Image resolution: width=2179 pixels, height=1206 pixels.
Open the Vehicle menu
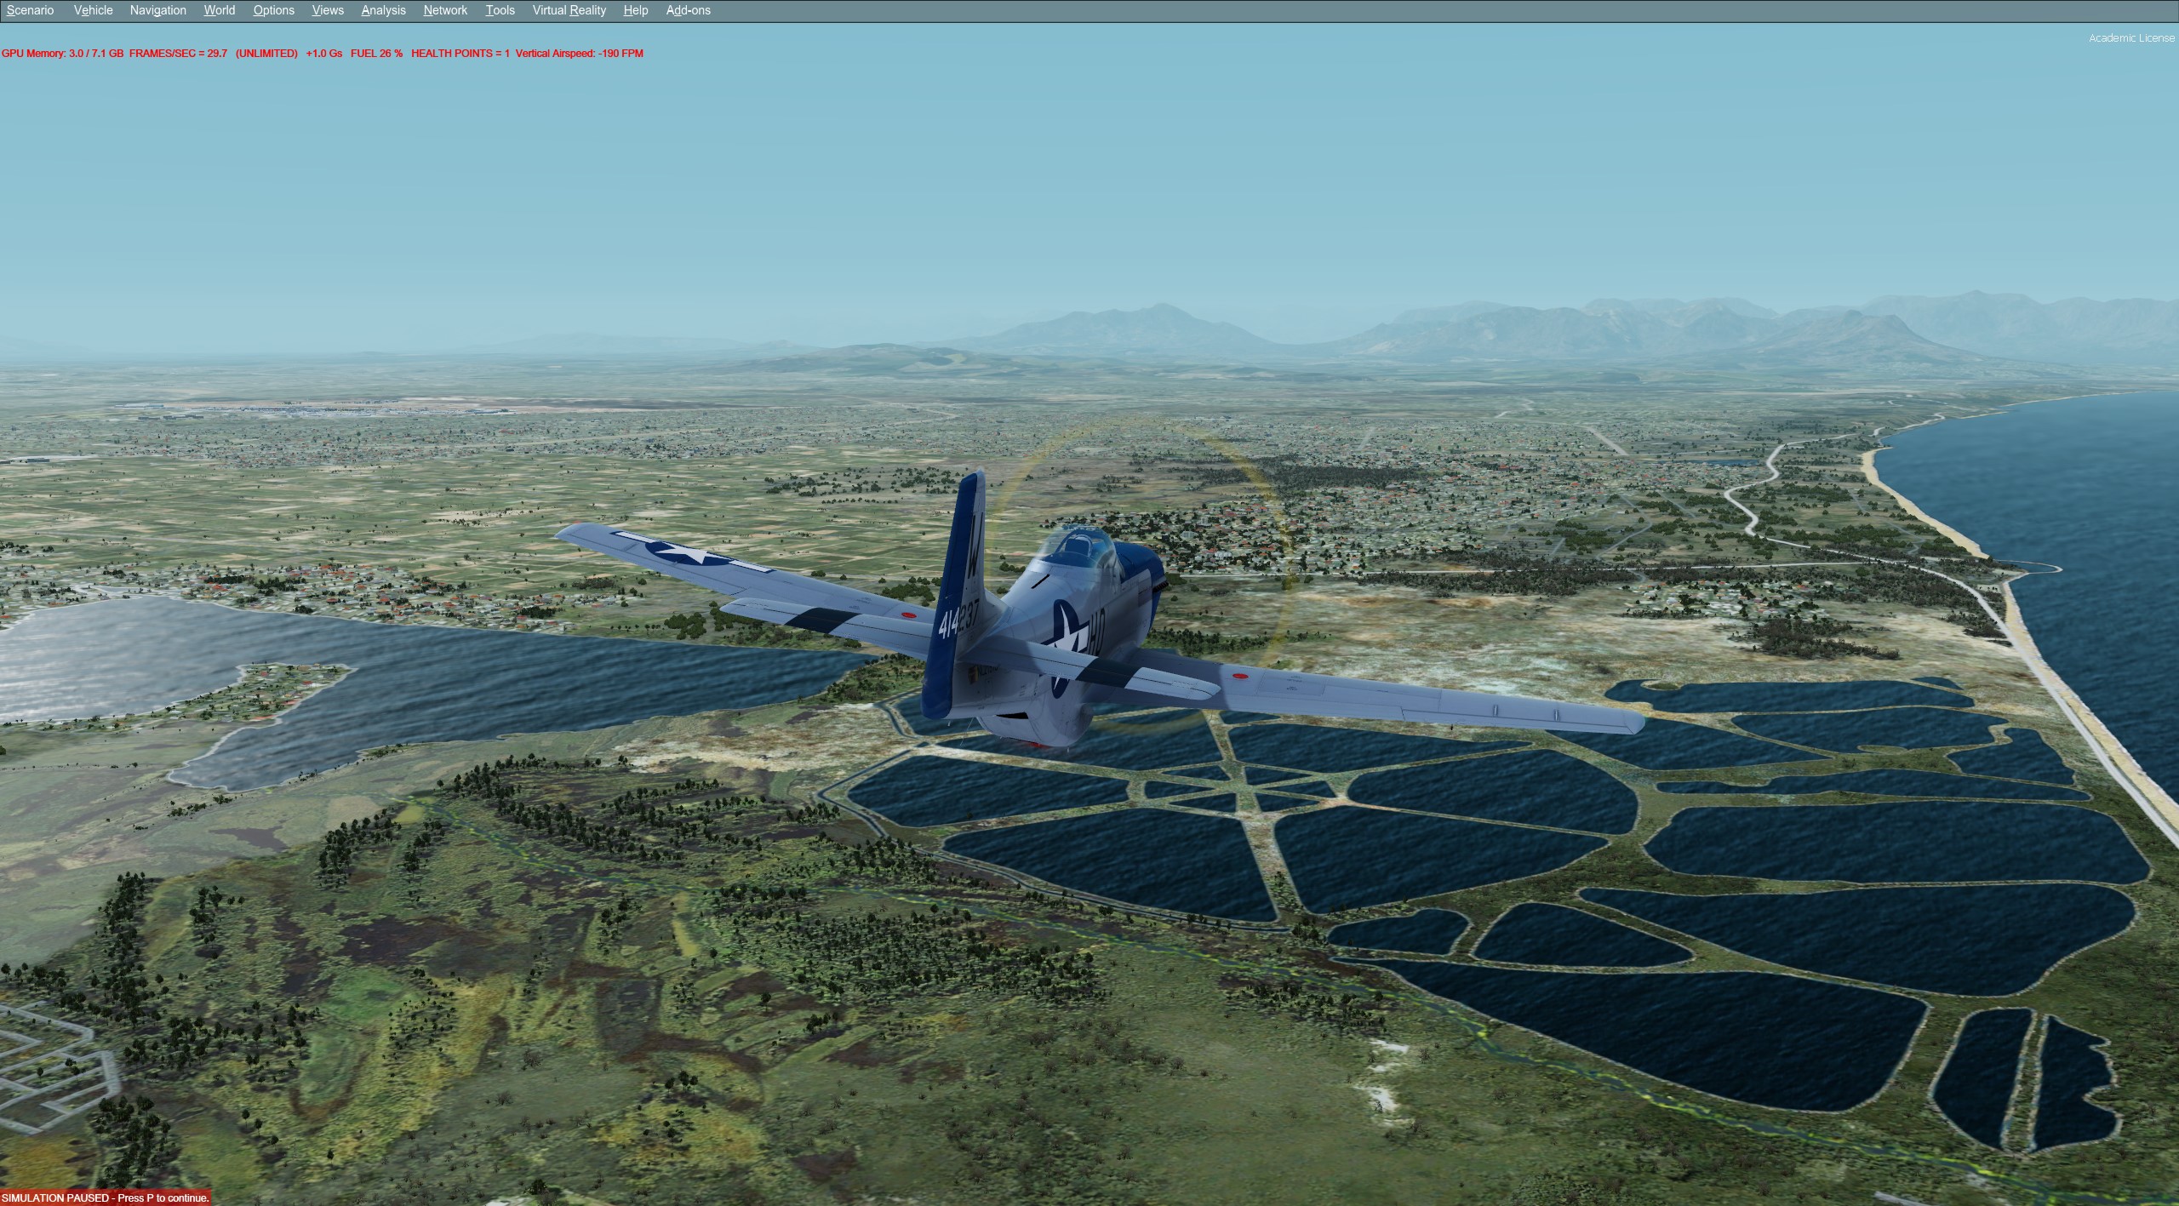pos(93,10)
